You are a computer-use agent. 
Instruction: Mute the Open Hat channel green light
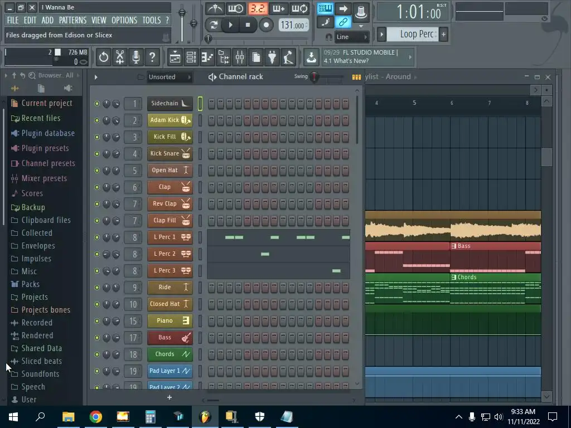(x=97, y=171)
